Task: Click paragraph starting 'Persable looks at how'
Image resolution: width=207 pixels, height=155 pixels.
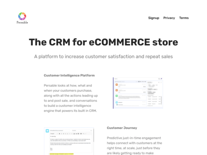Action: [71, 98]
